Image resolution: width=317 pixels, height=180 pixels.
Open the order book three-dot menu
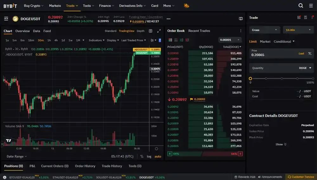coord(241,31)
